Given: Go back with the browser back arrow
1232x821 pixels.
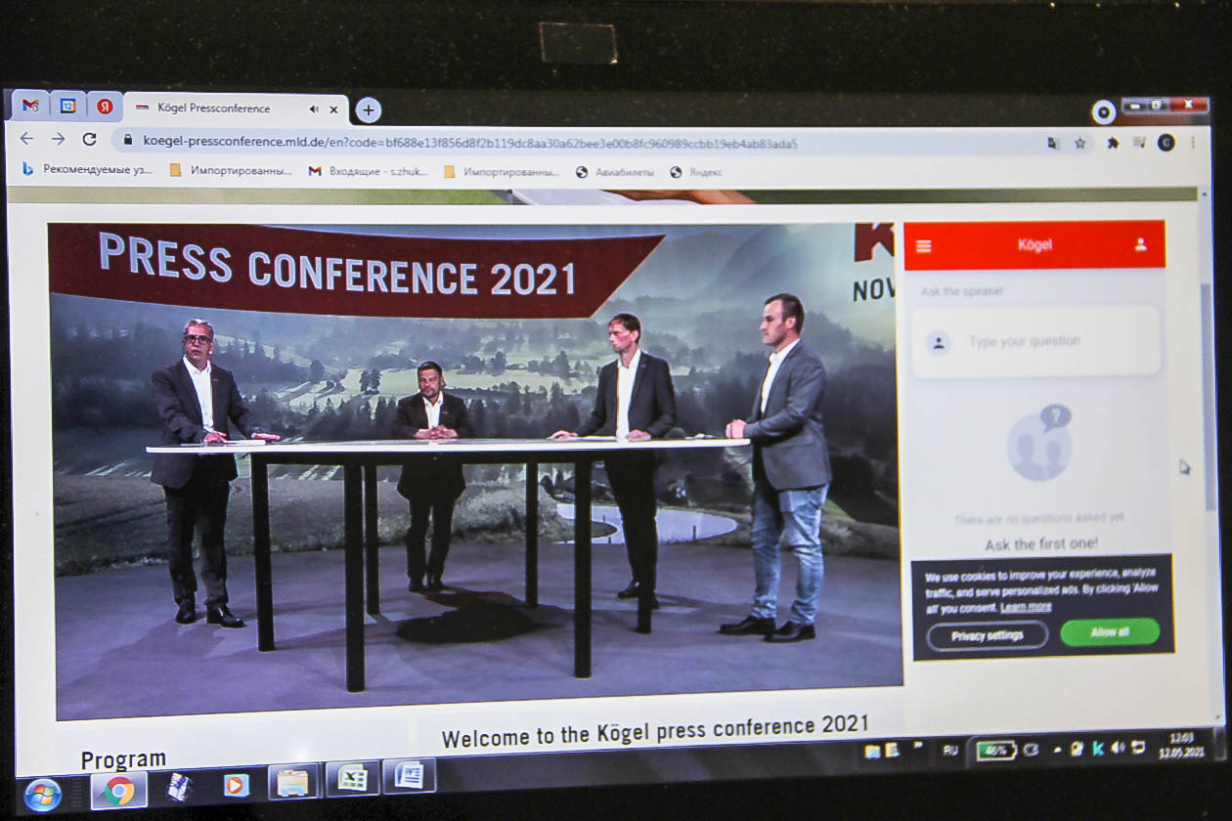Looking at the screenshot, I should click(26, 139).
